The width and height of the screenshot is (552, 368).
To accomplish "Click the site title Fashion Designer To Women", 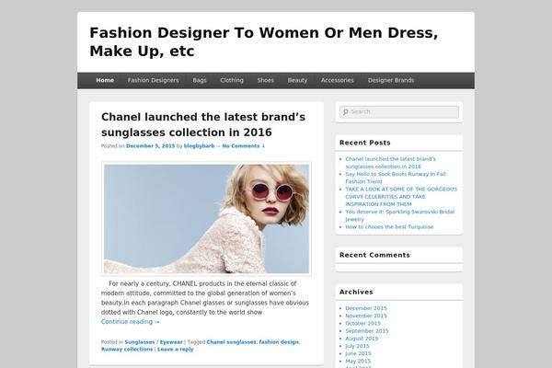I will point(264,41).
